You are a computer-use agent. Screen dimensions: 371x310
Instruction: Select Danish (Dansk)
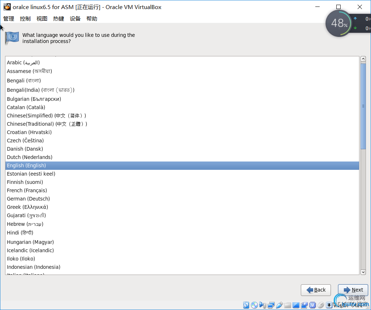click(182, 149)
